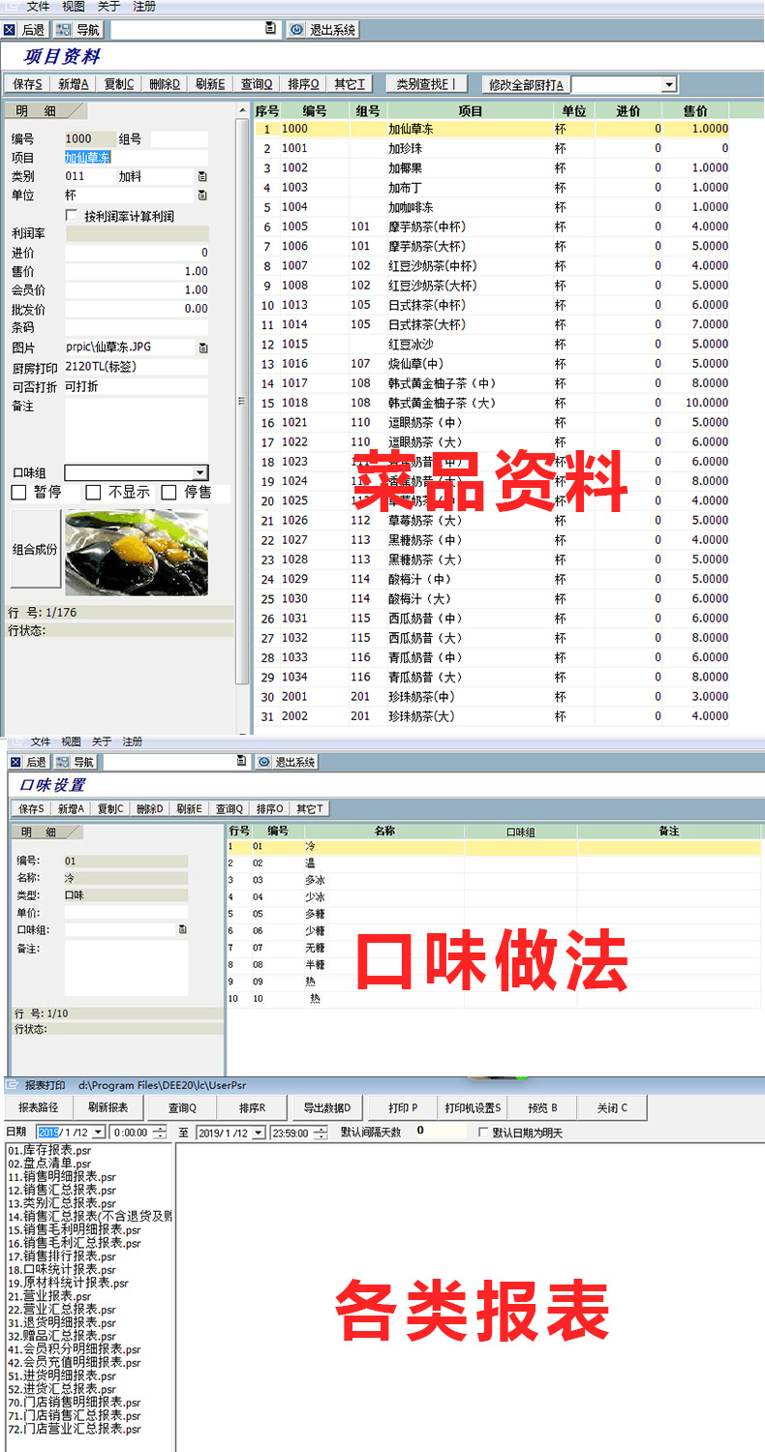Select row 1018 韩式黄金柚子茶(大)
The width and height of the screenshot is (765, 1452).
tap(493, 403)
